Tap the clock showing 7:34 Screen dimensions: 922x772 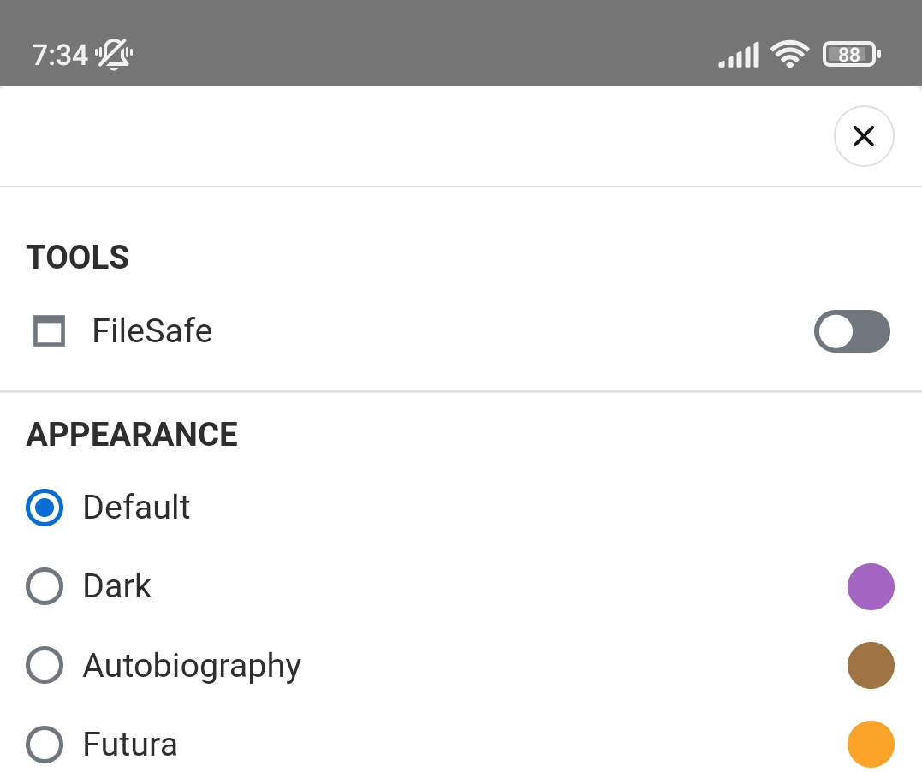click(60, 54)
